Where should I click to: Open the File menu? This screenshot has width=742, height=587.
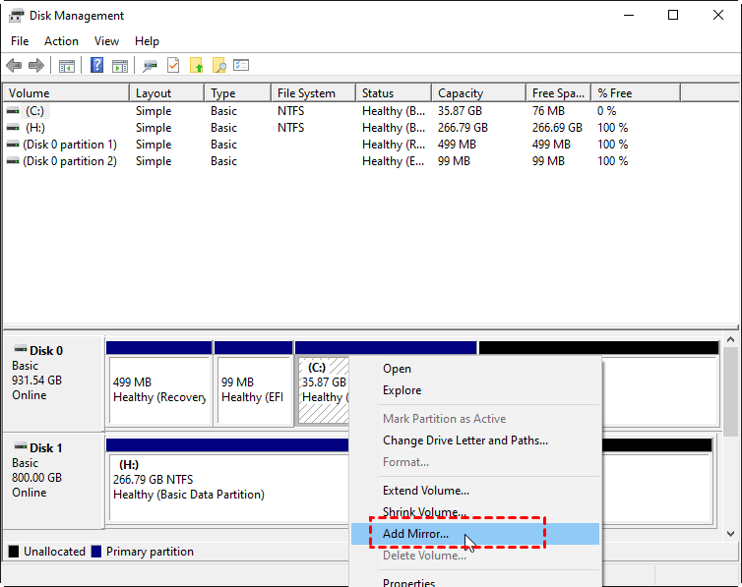[20, 41]
